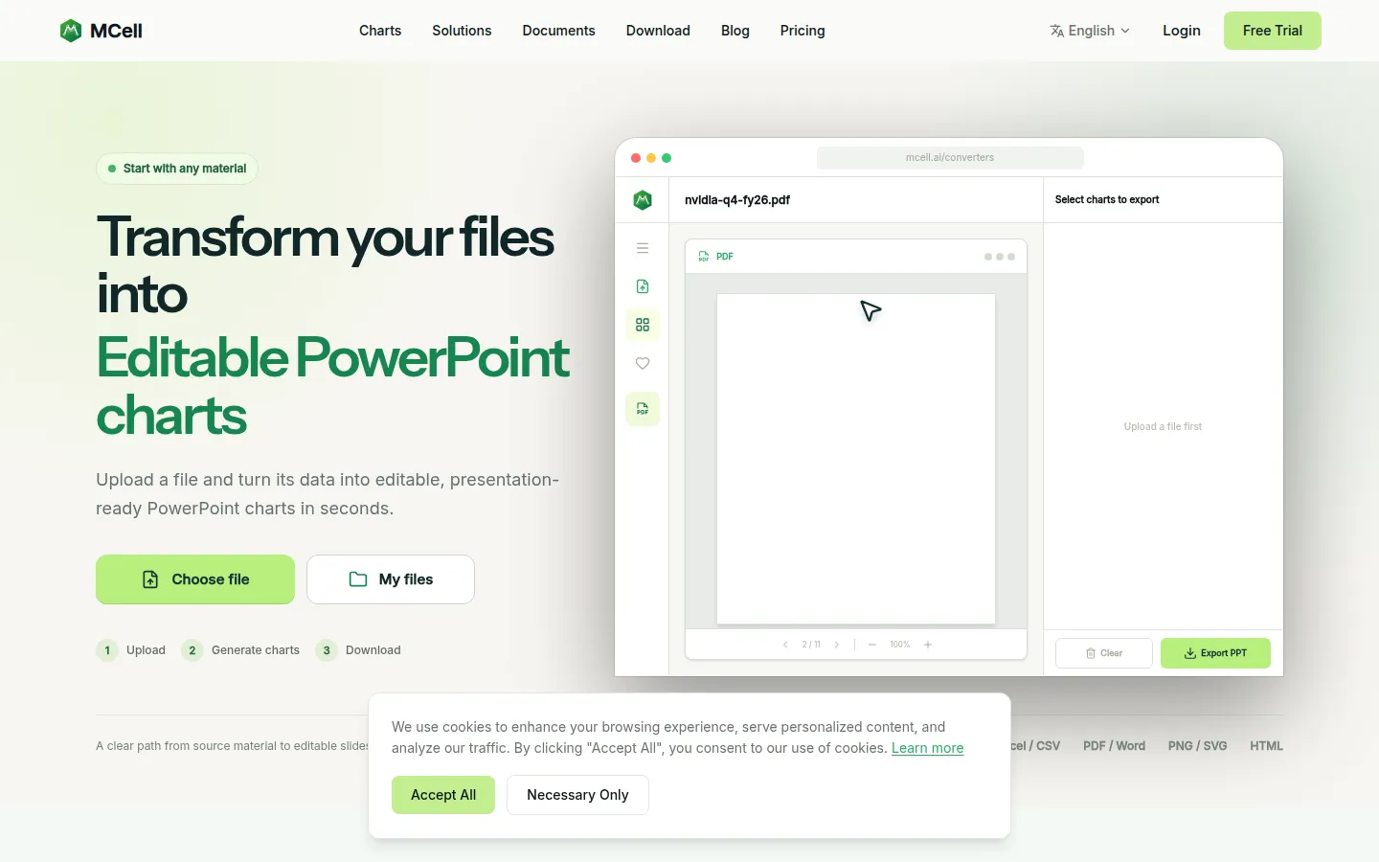
Task: Click the Start with any material badge
Action: [x=177, y=169]
